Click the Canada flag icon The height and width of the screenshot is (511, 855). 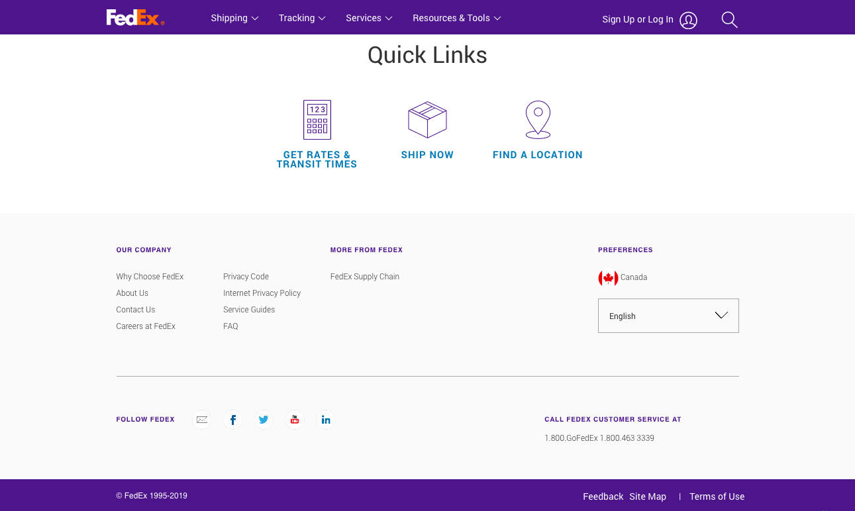[608, 278]
